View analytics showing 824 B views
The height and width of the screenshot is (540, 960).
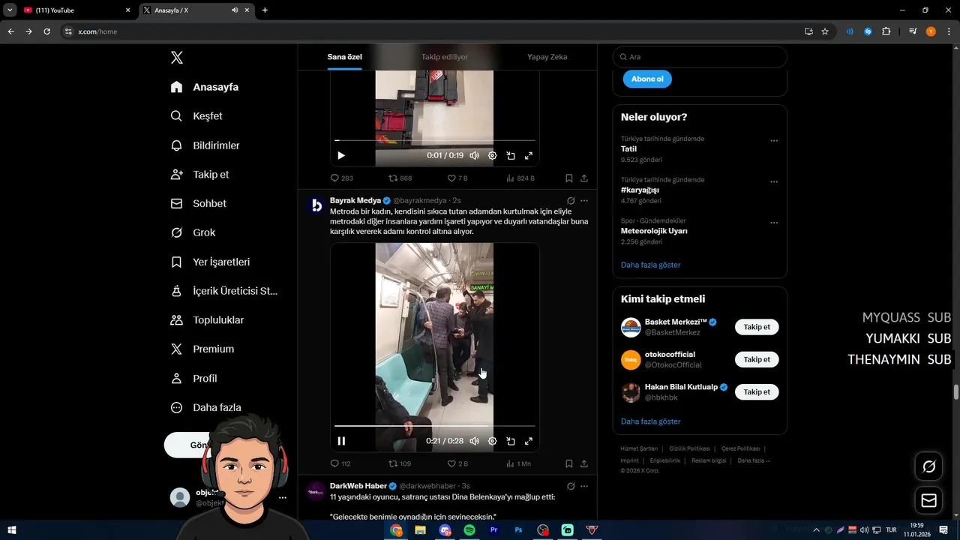520,178
